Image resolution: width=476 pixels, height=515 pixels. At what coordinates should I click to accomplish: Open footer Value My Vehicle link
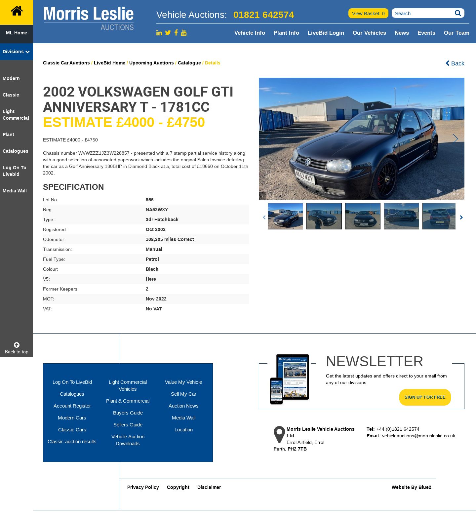pyautogui.click(x=183, y=382)
